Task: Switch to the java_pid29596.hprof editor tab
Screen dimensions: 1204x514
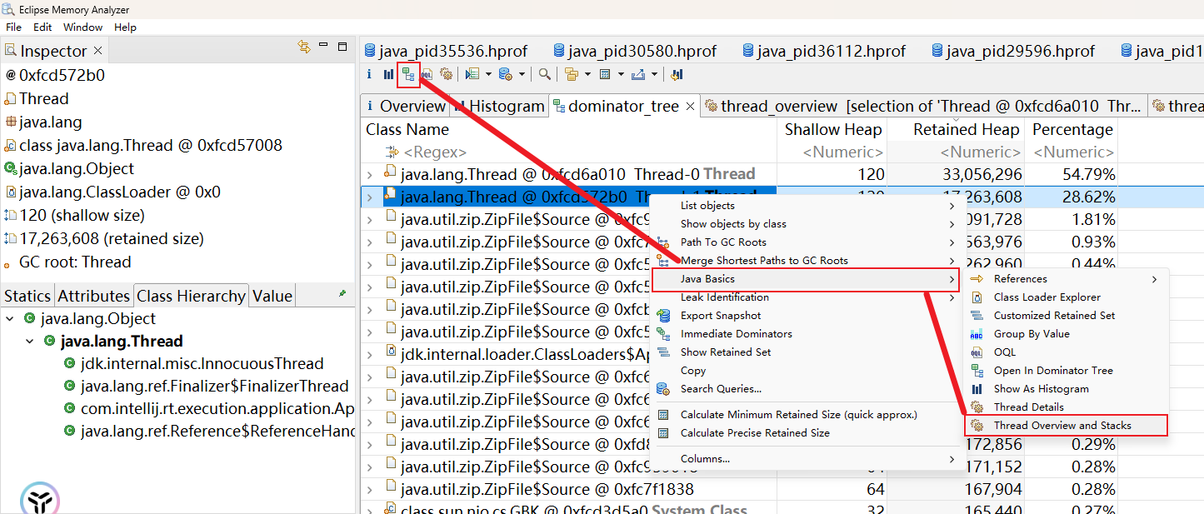Action: click(1013, 51)
